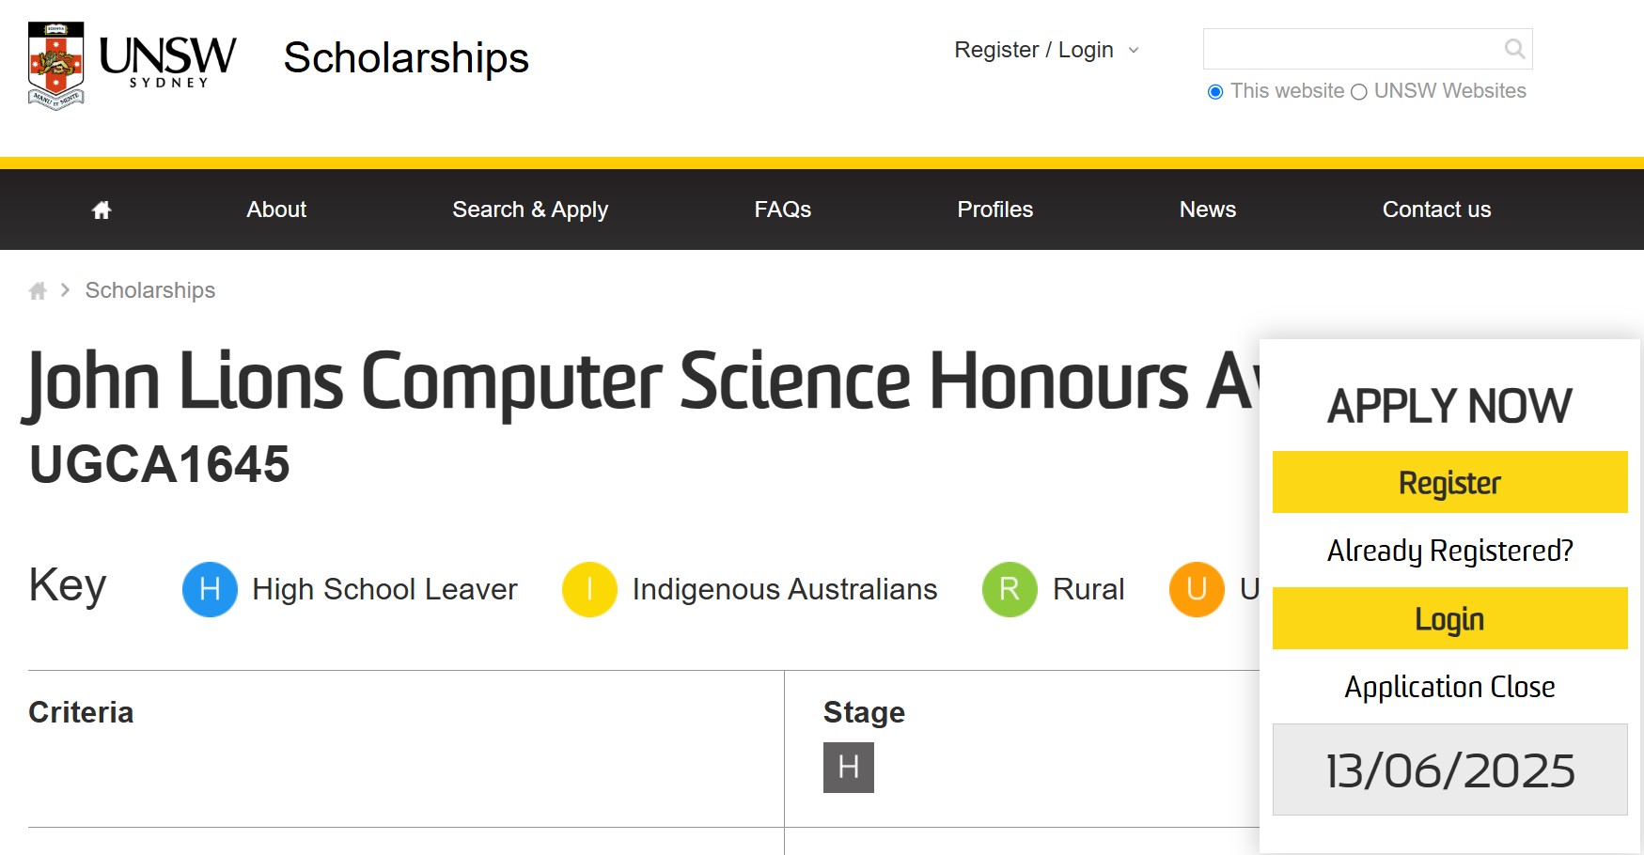The width and height of the screenshot is (1644, 855).
Task: Click the breadcrumb chevron separator
Action: coord(65,290)
